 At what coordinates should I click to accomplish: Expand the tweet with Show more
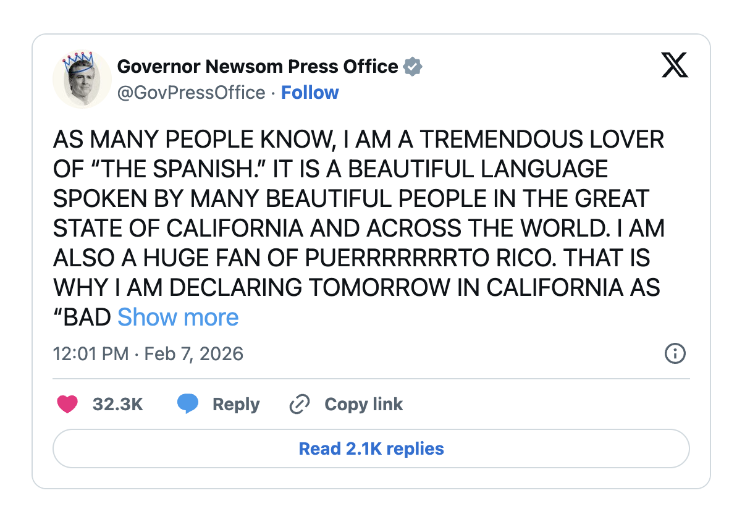pyautogui.click(x=178, y=318)
